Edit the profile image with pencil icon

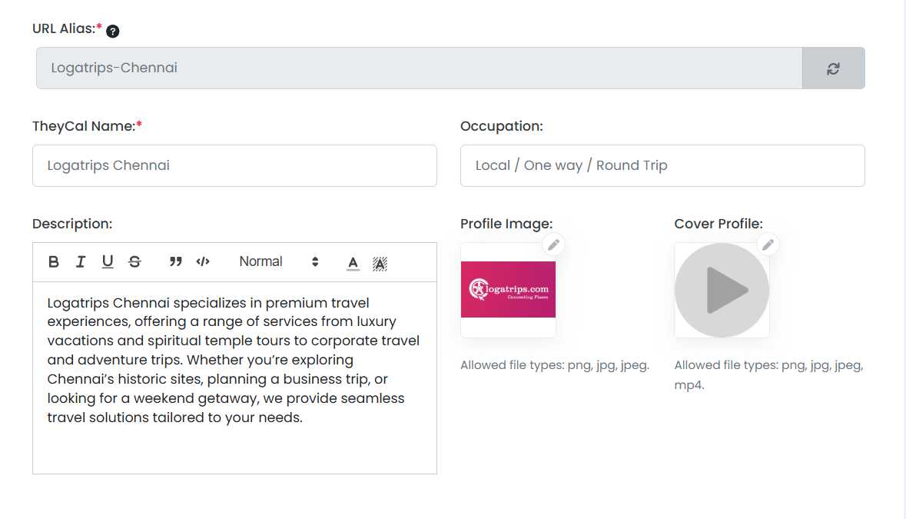pos(553,245)
